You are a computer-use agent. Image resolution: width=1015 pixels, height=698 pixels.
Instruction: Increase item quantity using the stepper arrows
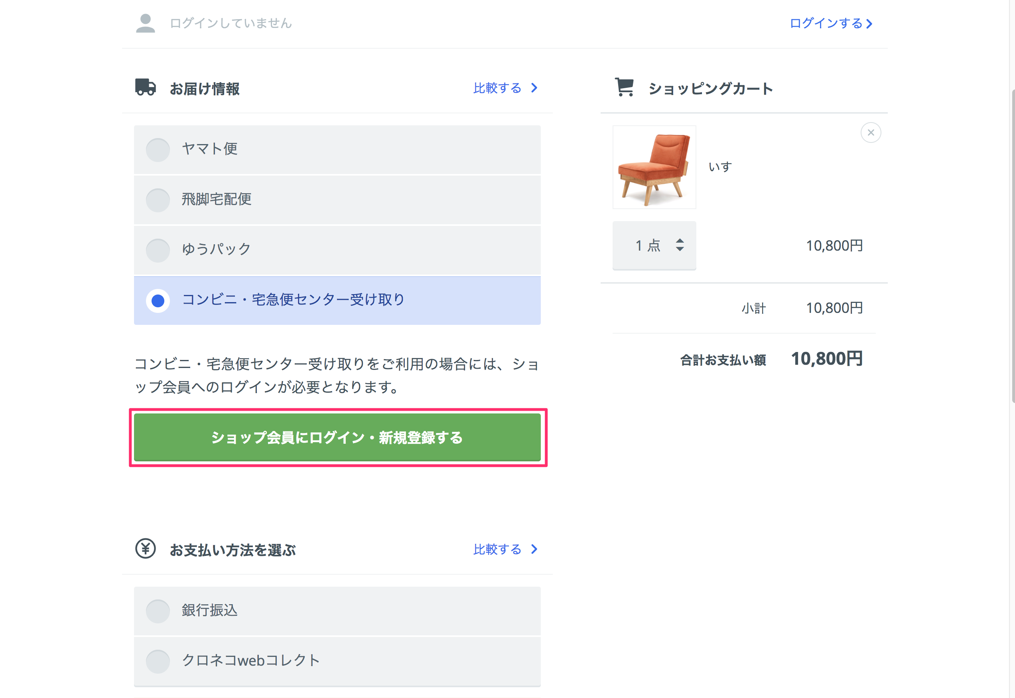pyautogui.click(x=680, y=245)
